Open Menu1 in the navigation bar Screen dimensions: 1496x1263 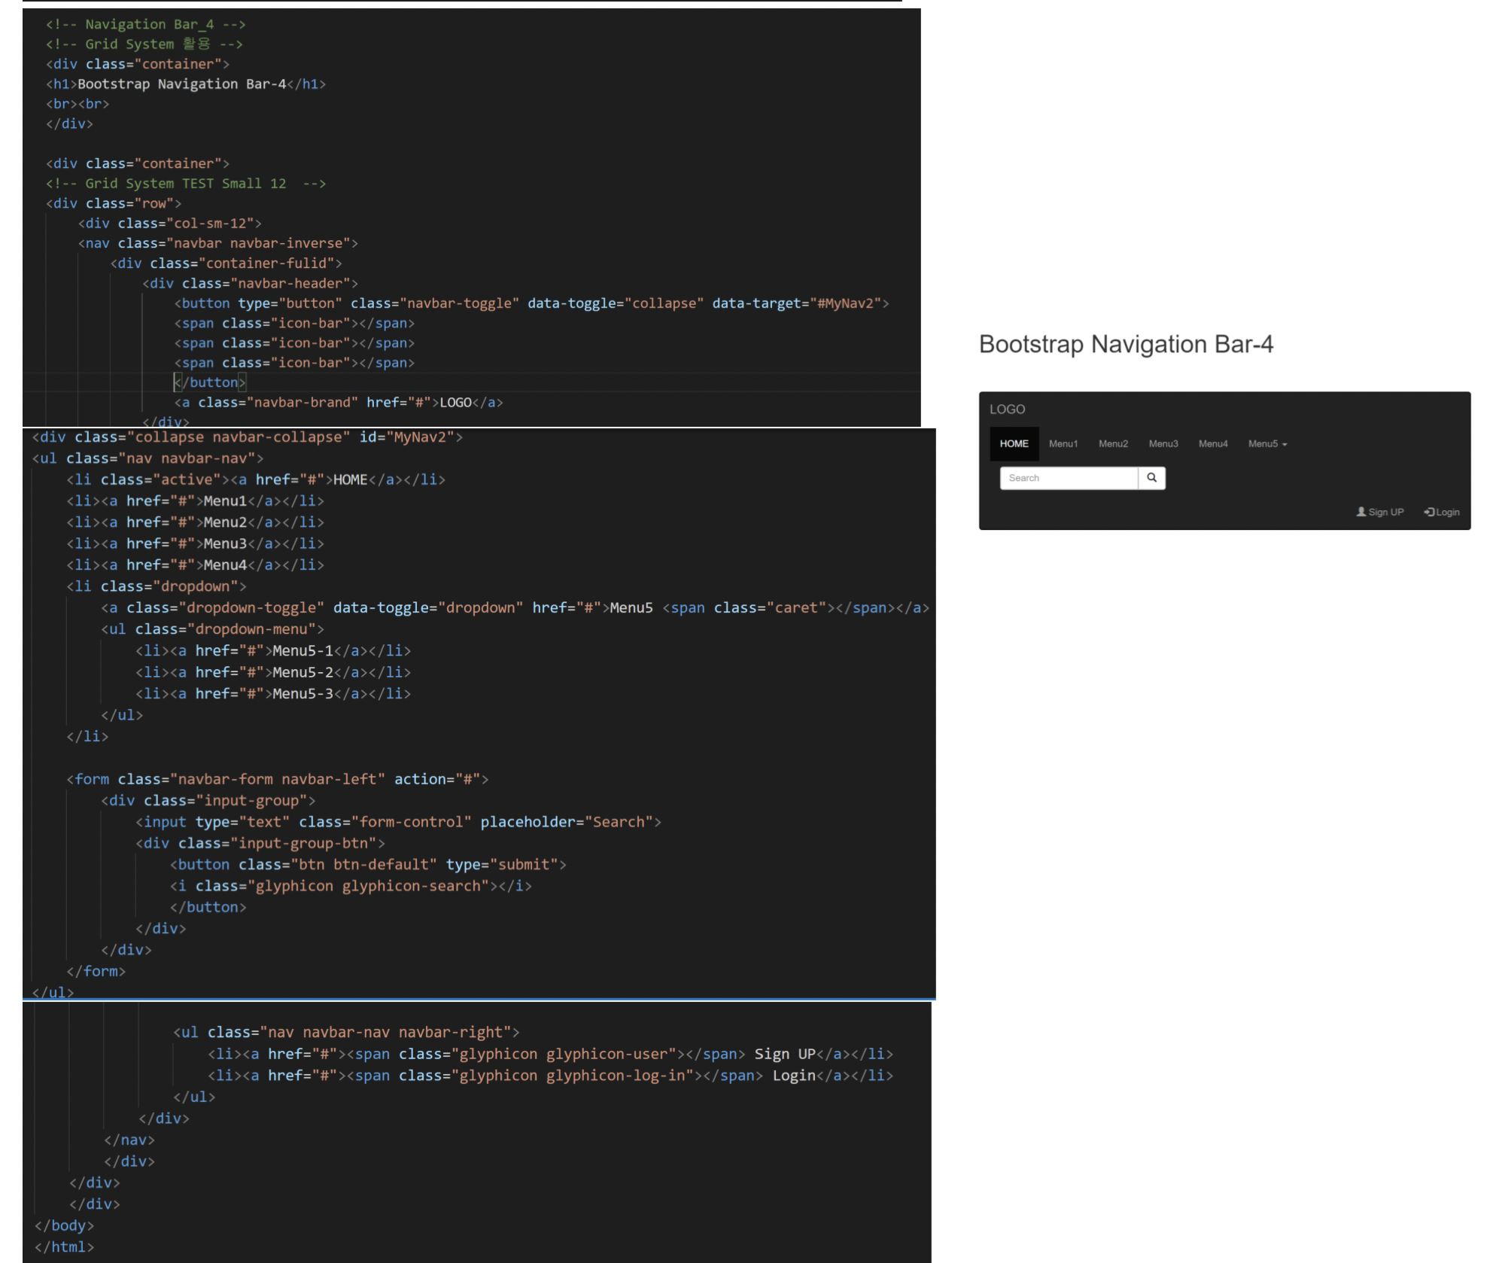point(1063,444)
